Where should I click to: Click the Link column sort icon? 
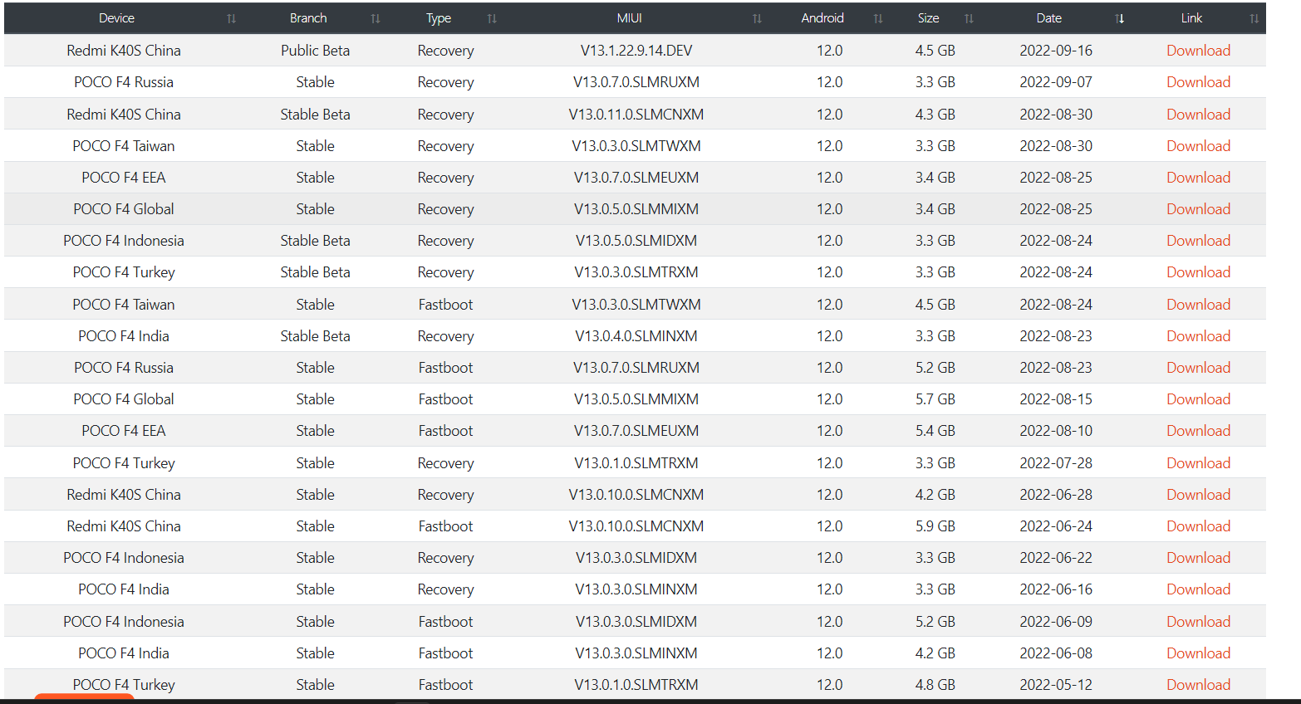click(x=1254, y=18)
